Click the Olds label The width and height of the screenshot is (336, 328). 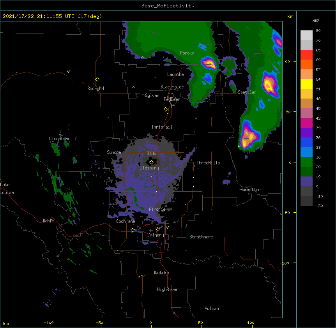coord(151,153)
